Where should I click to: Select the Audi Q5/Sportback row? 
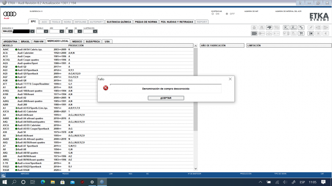pyautogui.click(x=98, y=74)
